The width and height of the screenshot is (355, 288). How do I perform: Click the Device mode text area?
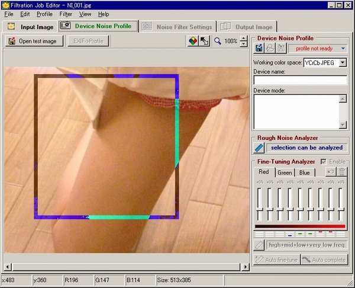pyautogui.click(x=296, y=112)
